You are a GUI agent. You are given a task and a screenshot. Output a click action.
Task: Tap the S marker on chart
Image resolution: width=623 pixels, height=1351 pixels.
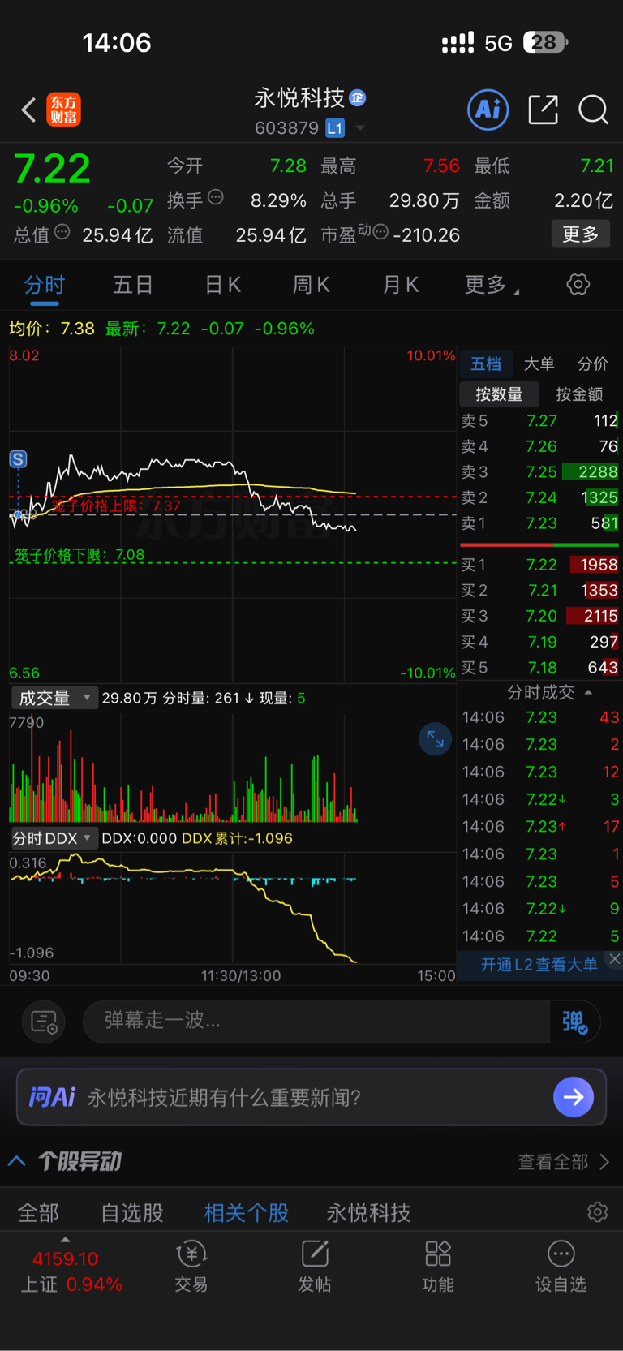point(18,459)
